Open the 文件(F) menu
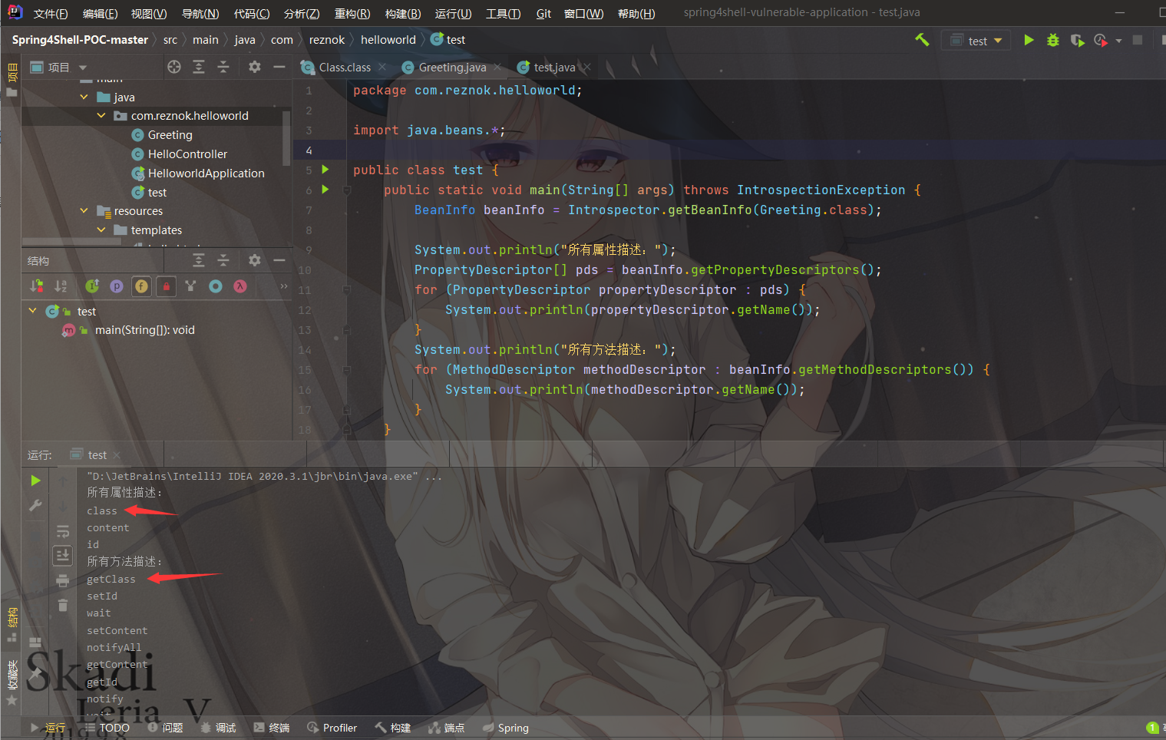The height and width of the screenshot is (740, 1166). [51, 14]
